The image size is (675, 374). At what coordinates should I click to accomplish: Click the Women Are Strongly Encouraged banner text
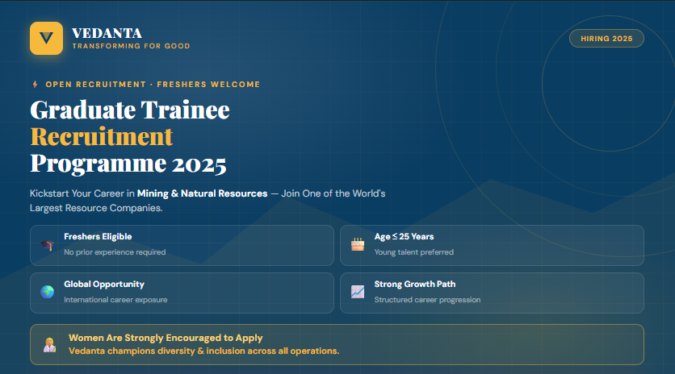166,338
